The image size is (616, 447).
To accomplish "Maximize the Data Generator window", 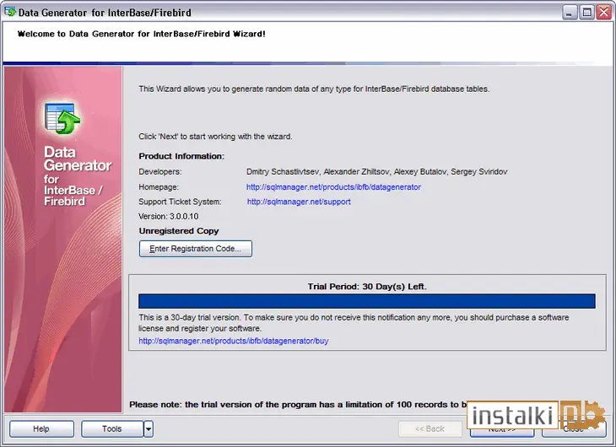I will coord(586,12).
